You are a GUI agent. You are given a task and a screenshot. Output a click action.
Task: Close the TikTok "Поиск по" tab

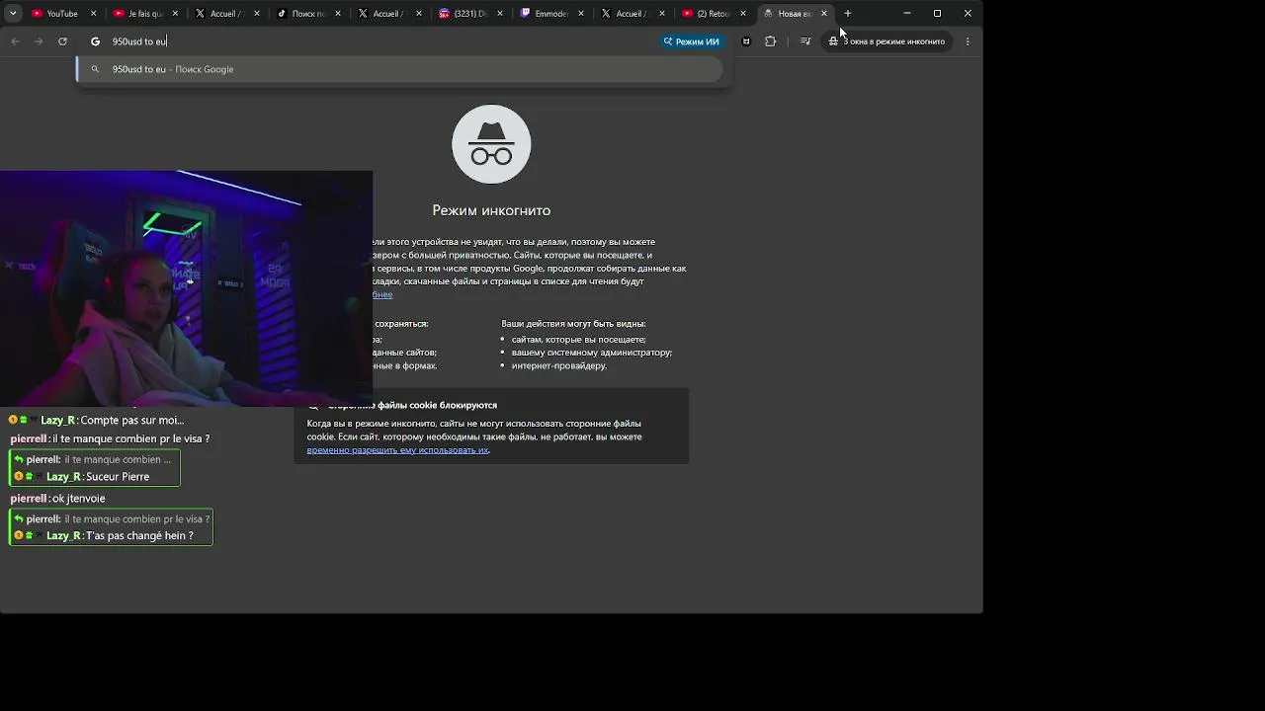click(337, 14)
